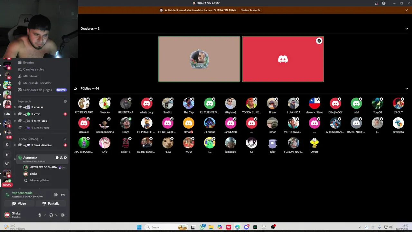This screenshot has height=232, width=412.
Task: Share screen with the Pantalla button
Action: pyautogui.click(x=51, y=204)
